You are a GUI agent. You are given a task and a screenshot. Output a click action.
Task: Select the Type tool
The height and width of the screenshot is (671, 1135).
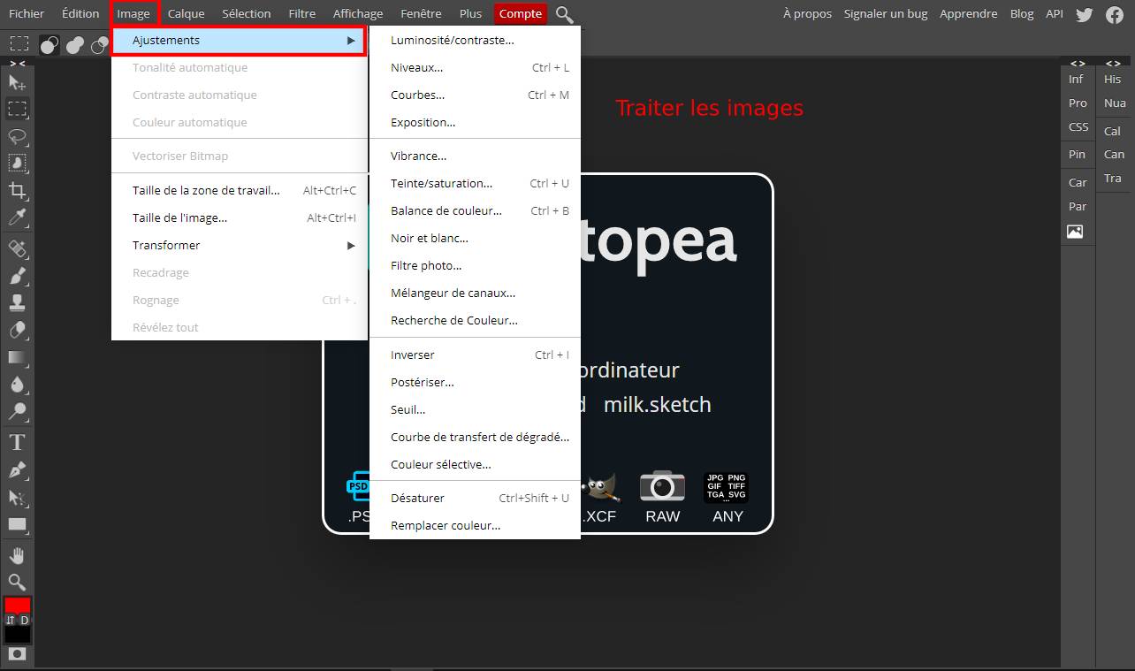(x=17, y=442)
